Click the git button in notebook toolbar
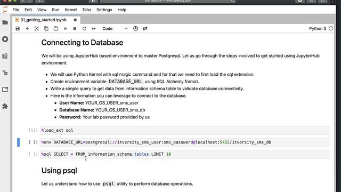 click(145, 28)
